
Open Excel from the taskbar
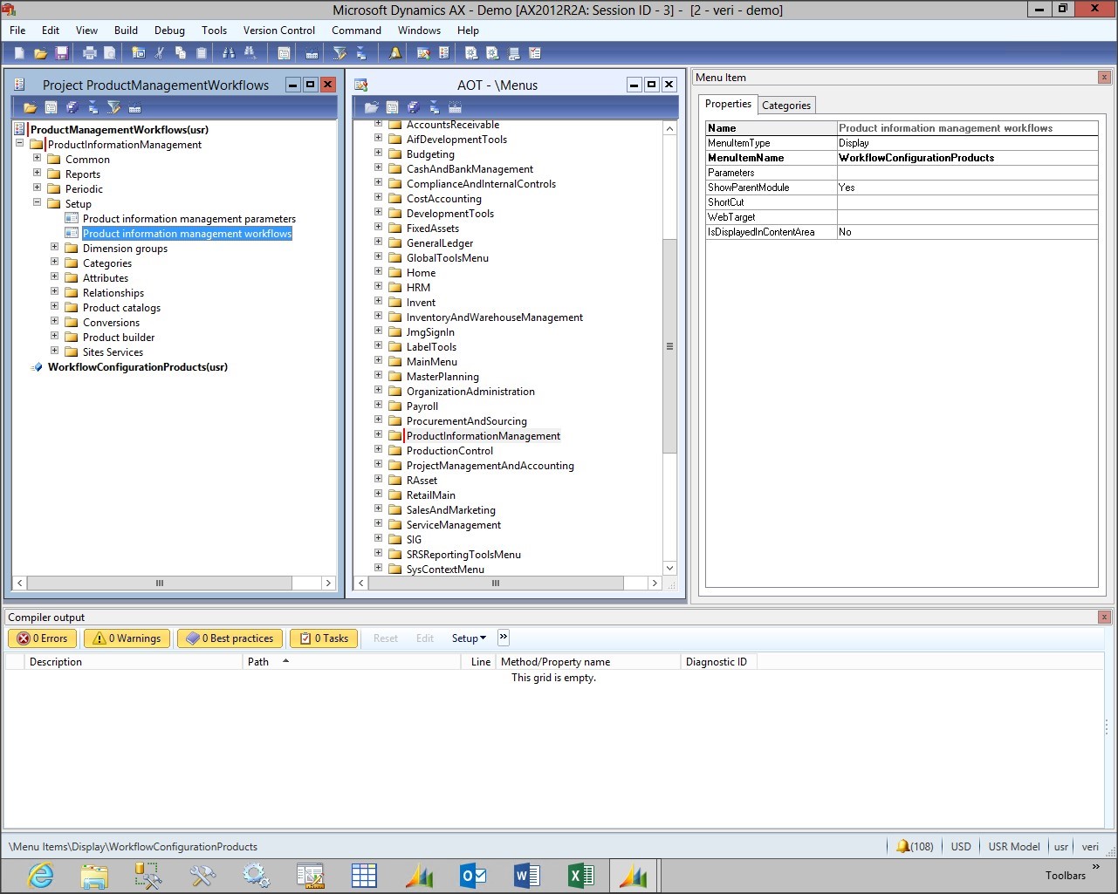coord(581,875)
